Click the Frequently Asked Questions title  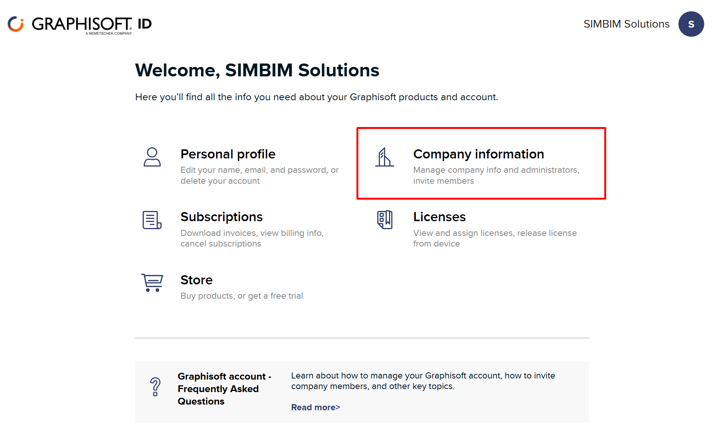pos(224,389)
